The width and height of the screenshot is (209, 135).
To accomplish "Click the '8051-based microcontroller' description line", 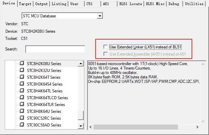I will point(138,64).
